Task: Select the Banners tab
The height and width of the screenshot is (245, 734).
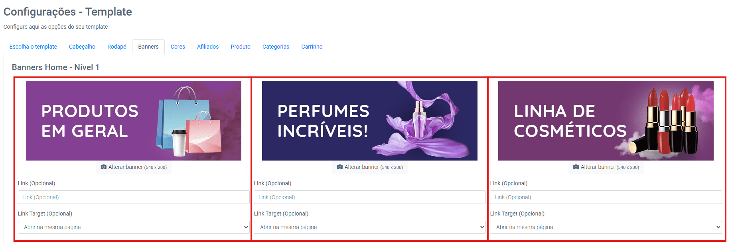Action: pos(148,47)
